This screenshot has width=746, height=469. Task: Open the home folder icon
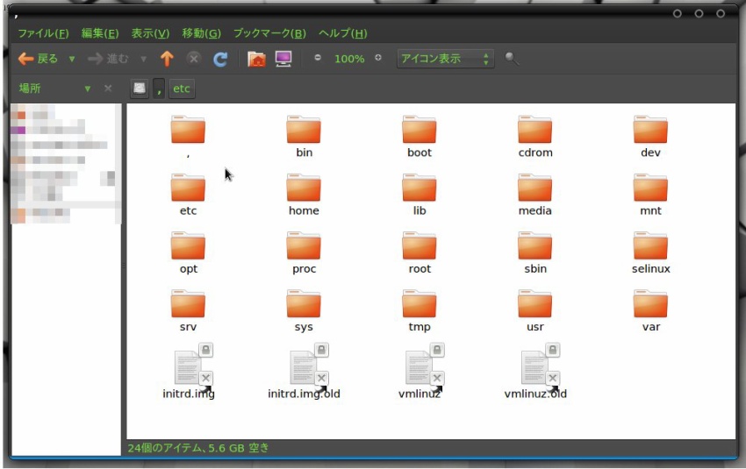click(x=257, y=59)
